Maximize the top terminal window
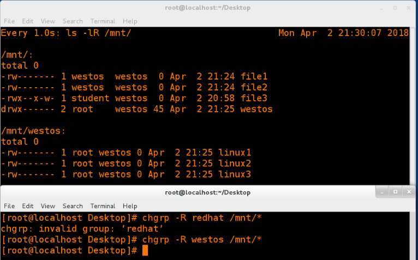This screenshot has width=418, height=260. coord(395,8)
